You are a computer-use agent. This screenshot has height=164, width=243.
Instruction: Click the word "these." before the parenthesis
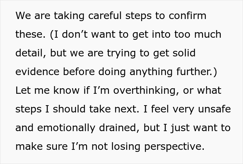tap(31, 34)
